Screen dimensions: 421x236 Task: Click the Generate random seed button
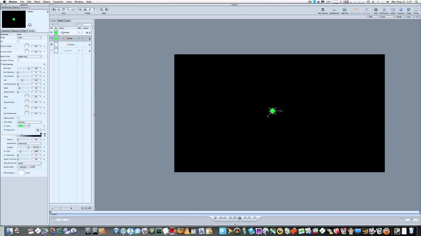coord(23,167)
